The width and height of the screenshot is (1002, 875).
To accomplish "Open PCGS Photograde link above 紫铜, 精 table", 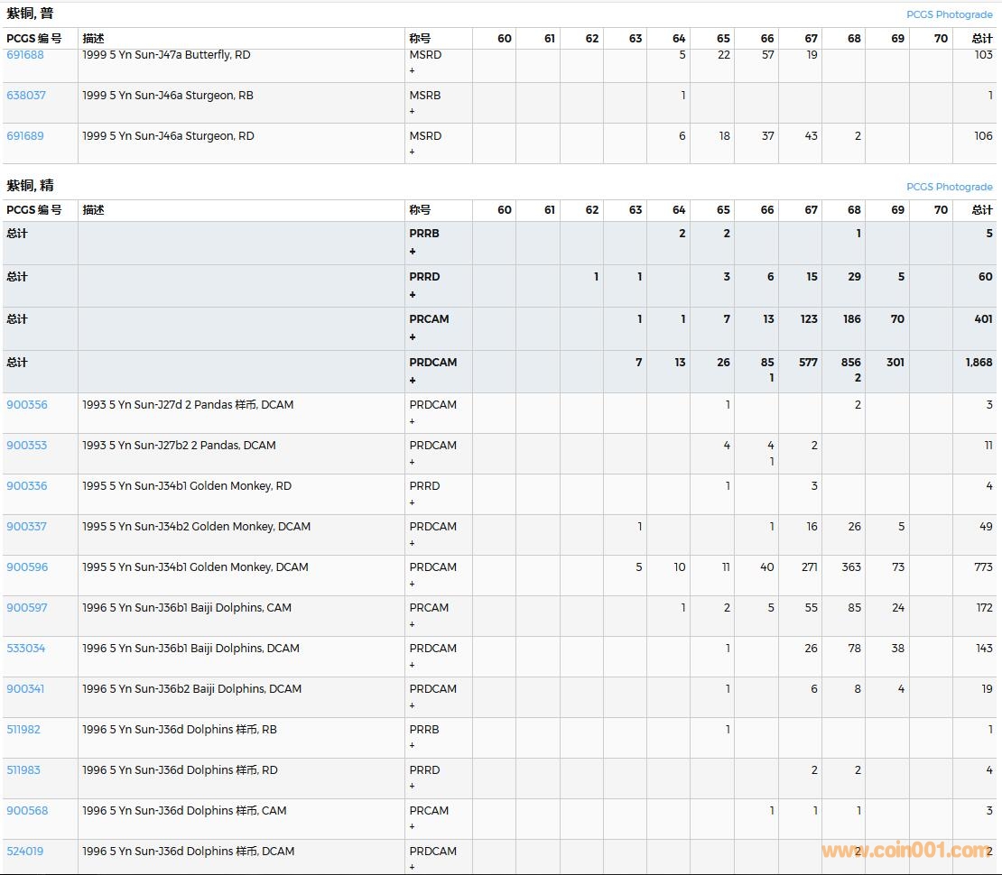I will click(x=949, y=187).
